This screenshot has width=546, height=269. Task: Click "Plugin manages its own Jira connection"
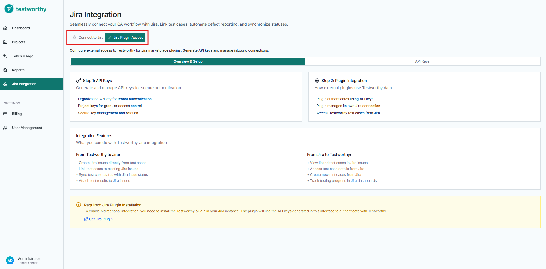[348, 106]
